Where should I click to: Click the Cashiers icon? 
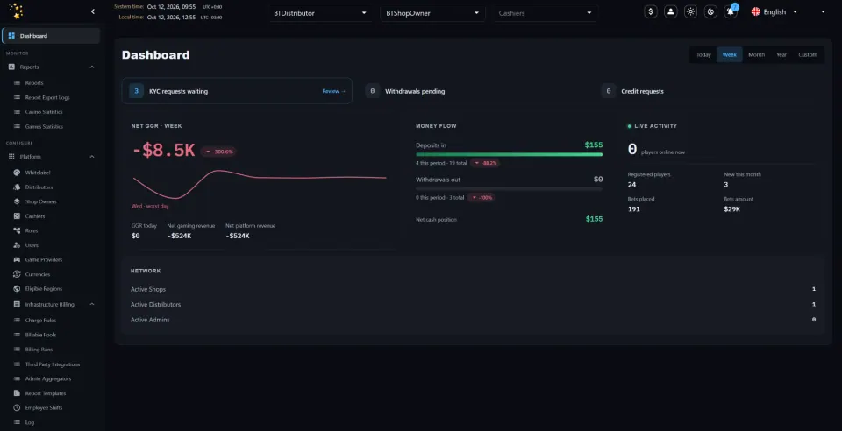pyautogui.click(x=17, y=216)
